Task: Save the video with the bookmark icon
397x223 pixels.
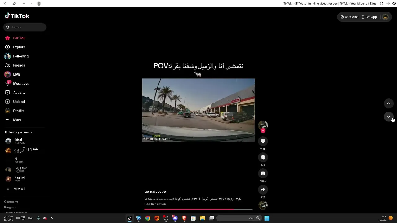Action: 263,173
